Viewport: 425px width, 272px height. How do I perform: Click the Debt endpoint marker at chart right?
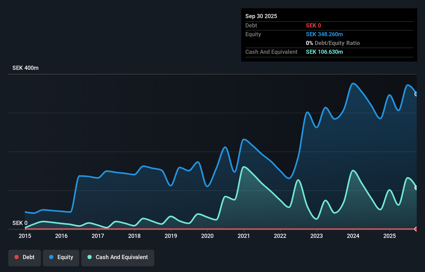point(416,229)
